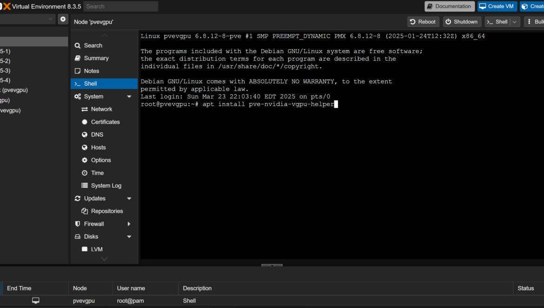This screenshot has height=308, width=544.
Task: Open the LVM storage icon
Action: click(84, 249)
